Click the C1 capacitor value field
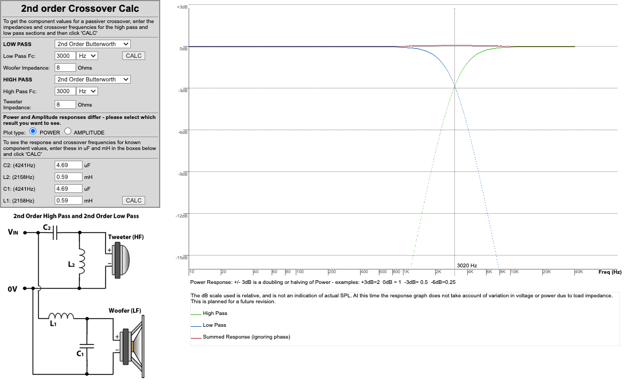 click(69, 189)
